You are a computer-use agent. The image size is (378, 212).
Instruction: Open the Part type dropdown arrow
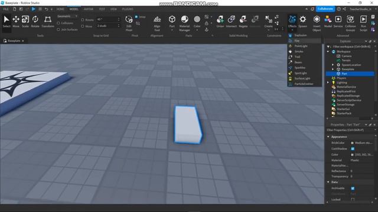click(x=172, y=30)
